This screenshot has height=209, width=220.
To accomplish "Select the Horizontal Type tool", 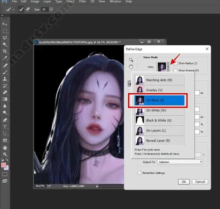I will (5, 127).
